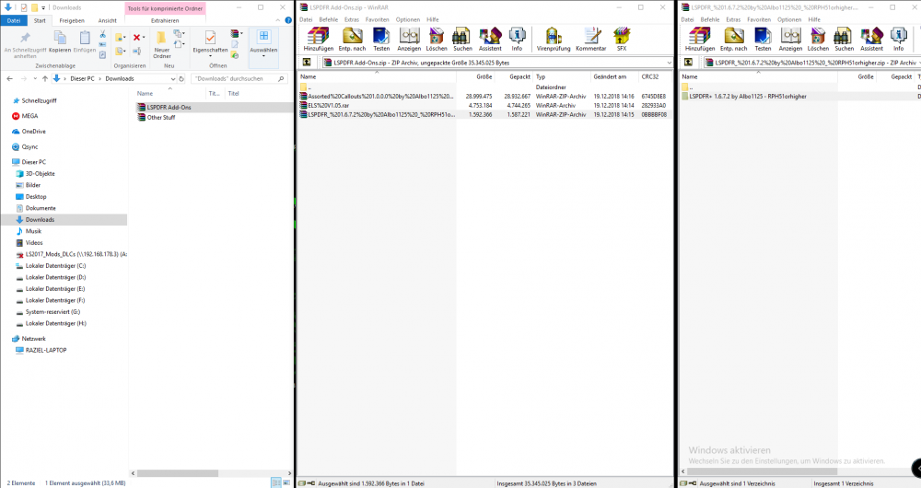Click Löschen icon in LSPDFR Add-Ons WinRAR window

pos(437,39)
